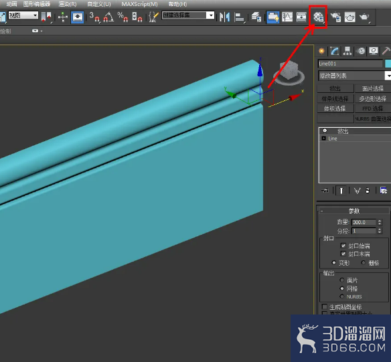Click the Line001 object name field
The image size is (391, 362).
[x=350, y=64]
